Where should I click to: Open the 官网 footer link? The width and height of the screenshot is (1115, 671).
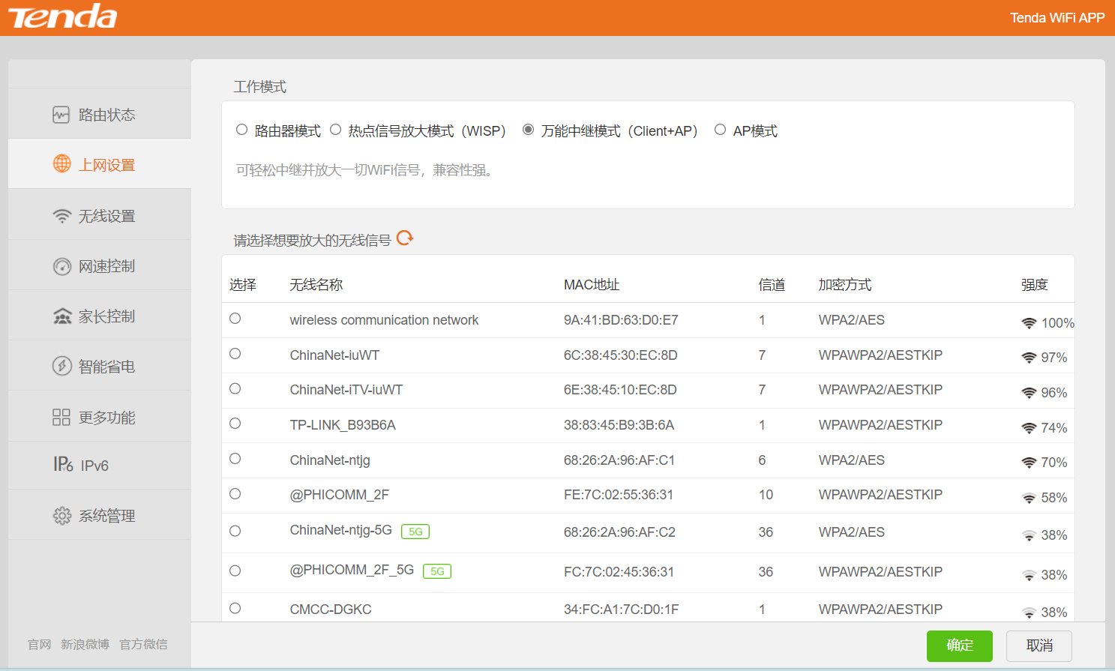[40, 645]
